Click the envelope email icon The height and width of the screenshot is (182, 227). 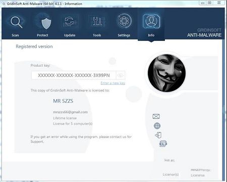[x=156, y=116]
